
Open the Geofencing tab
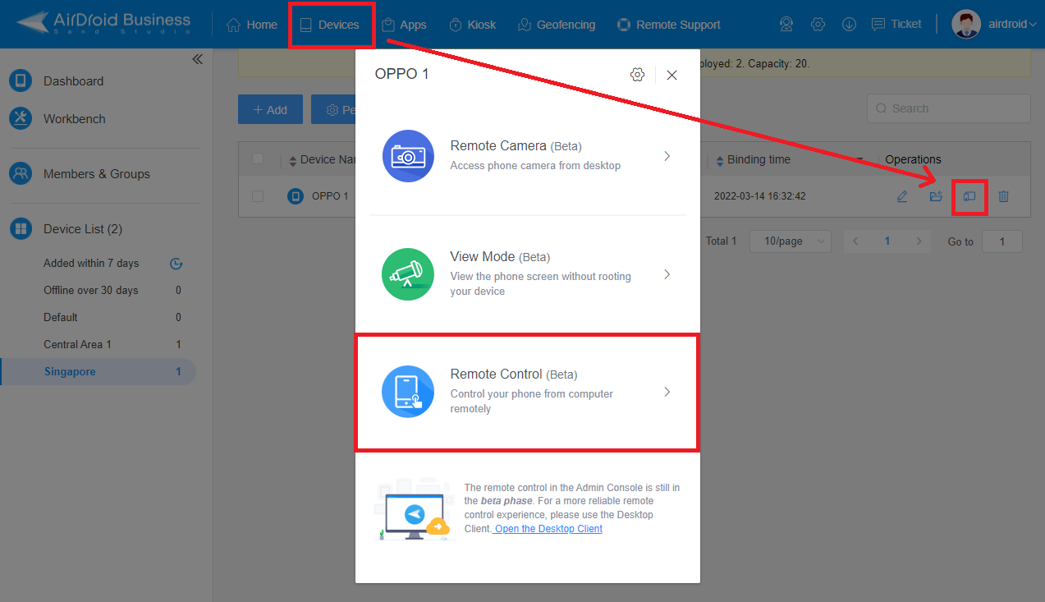point(556,25)
